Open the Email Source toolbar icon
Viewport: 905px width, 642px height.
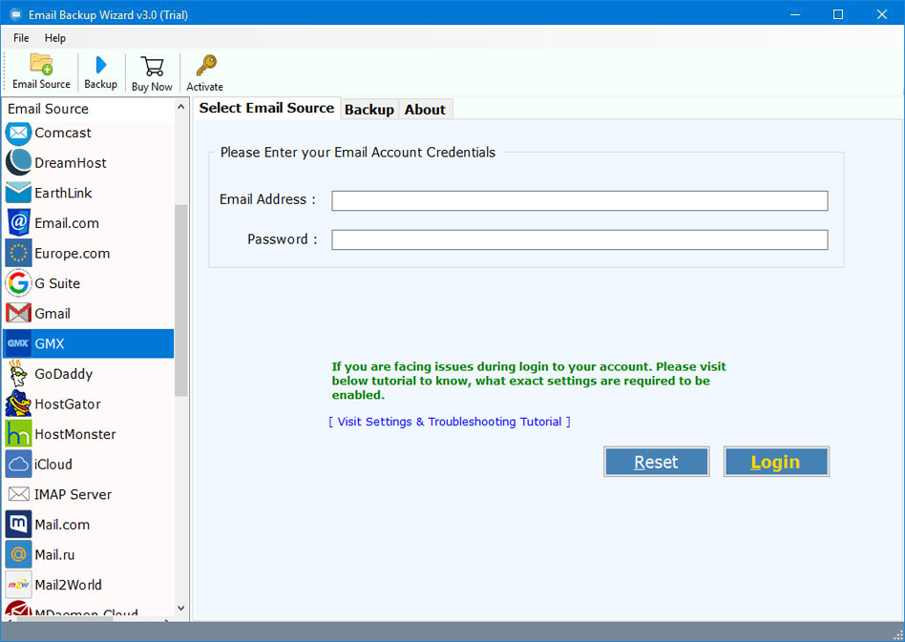tap(41, 65)
